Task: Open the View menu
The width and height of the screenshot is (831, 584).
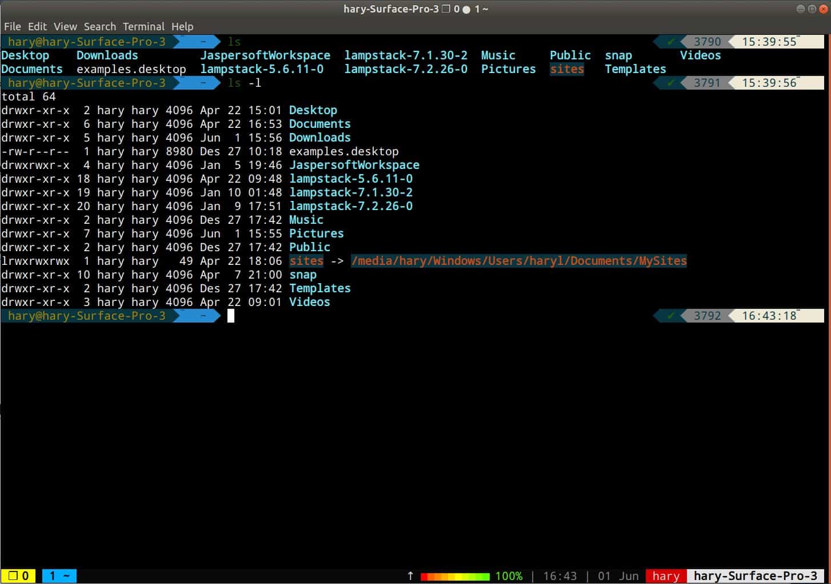Action: [x=65, y=26]
